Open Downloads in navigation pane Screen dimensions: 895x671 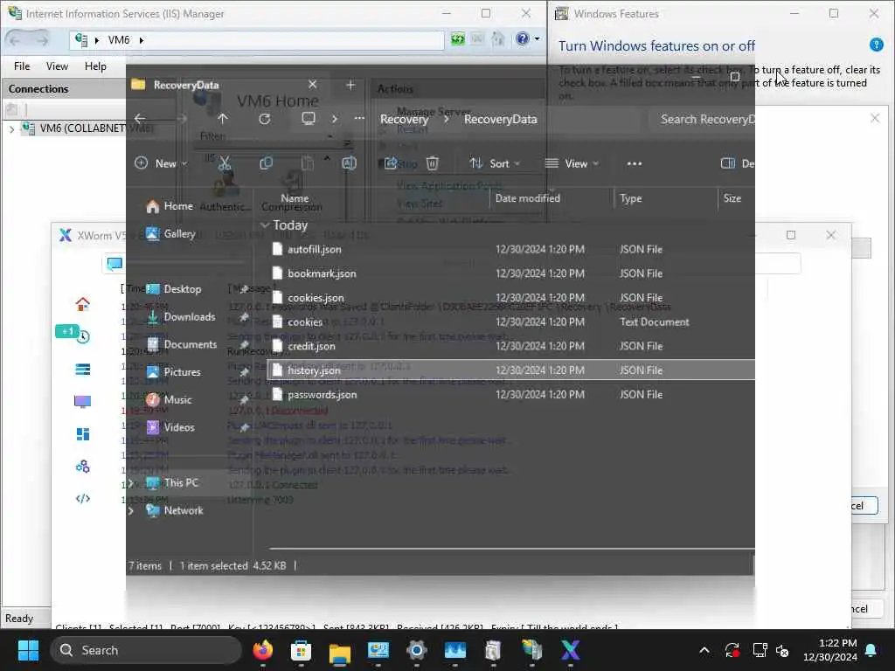tap(190, 316)
